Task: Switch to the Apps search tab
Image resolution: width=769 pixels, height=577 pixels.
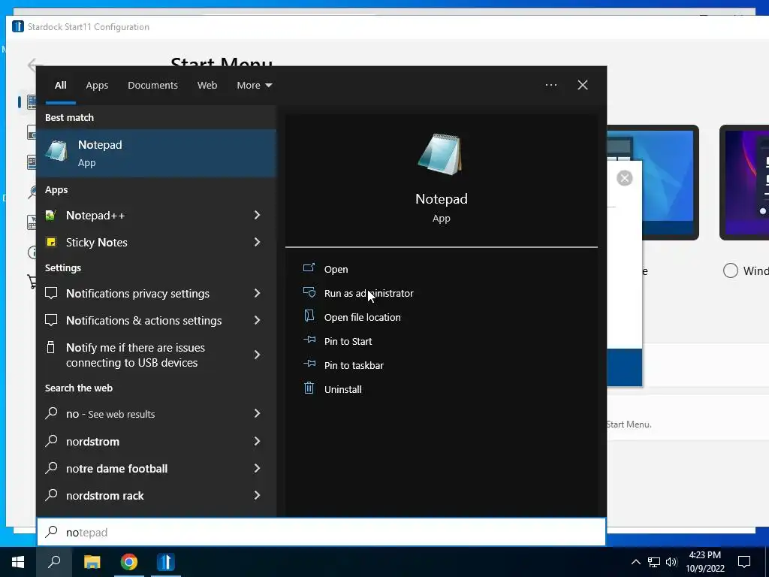Action: (x=97, y=86)
